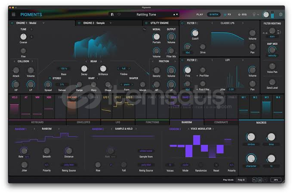Screen dimensions: 293x194
Task: Open the Poly 8 play mode dropdown
Action: coord(241,179)
